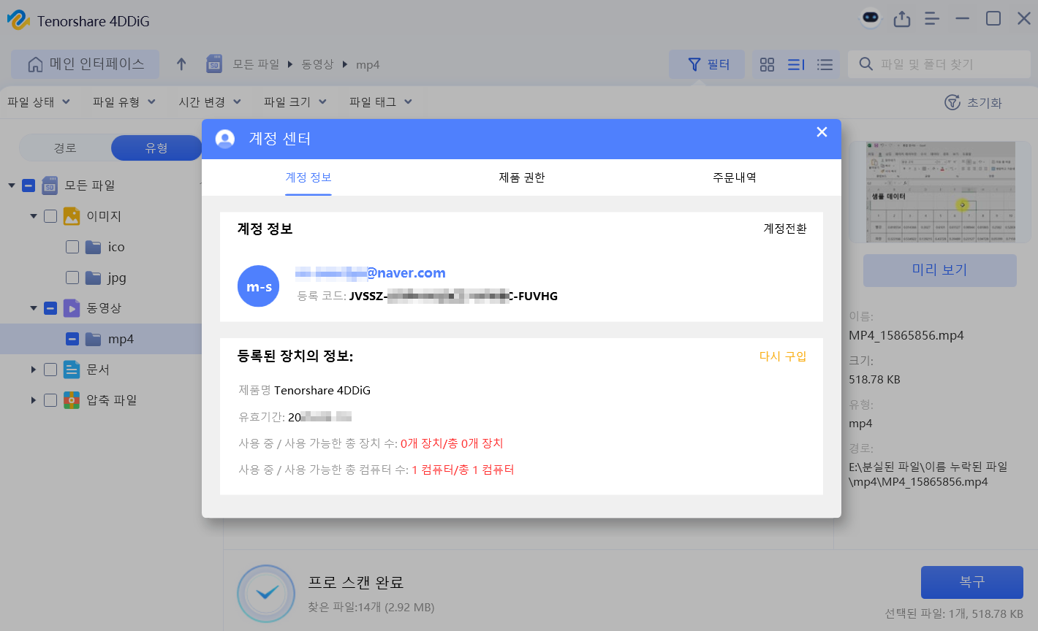The image size is (1038, 631).
Task: Expand the 문서 tree node
Action: pyautogui.click(x=34, y=370)
